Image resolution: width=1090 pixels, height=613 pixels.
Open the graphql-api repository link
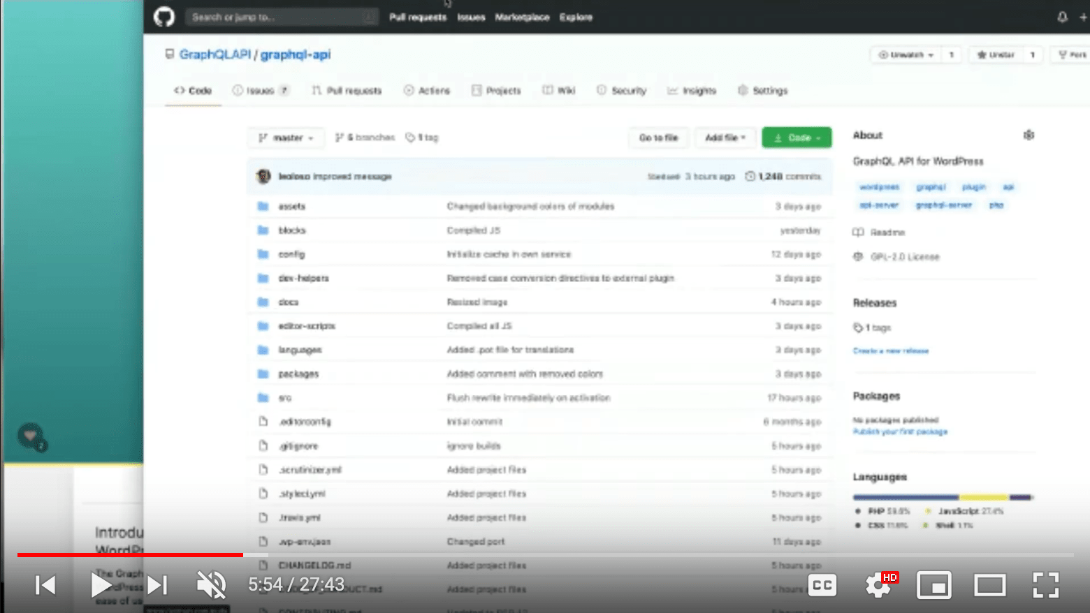[295, 54]
